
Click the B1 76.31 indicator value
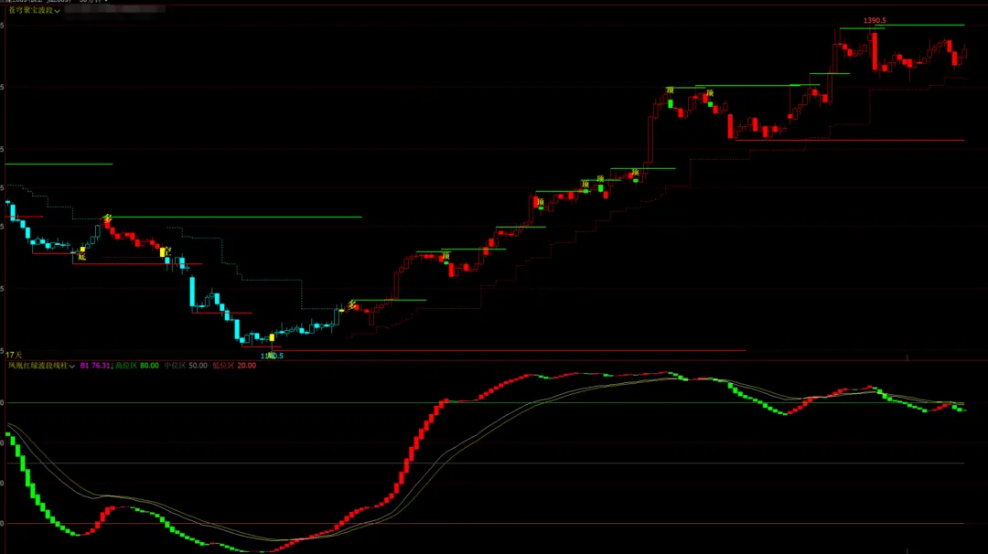tap(95, 366)
